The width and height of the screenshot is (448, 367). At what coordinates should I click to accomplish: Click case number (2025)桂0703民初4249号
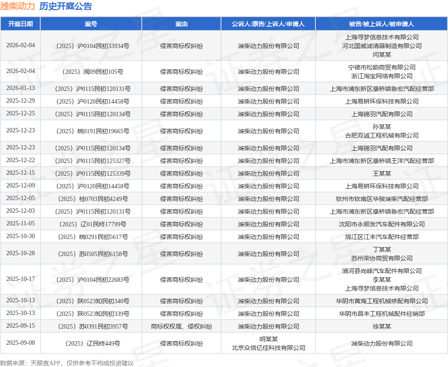pos(93,199)
